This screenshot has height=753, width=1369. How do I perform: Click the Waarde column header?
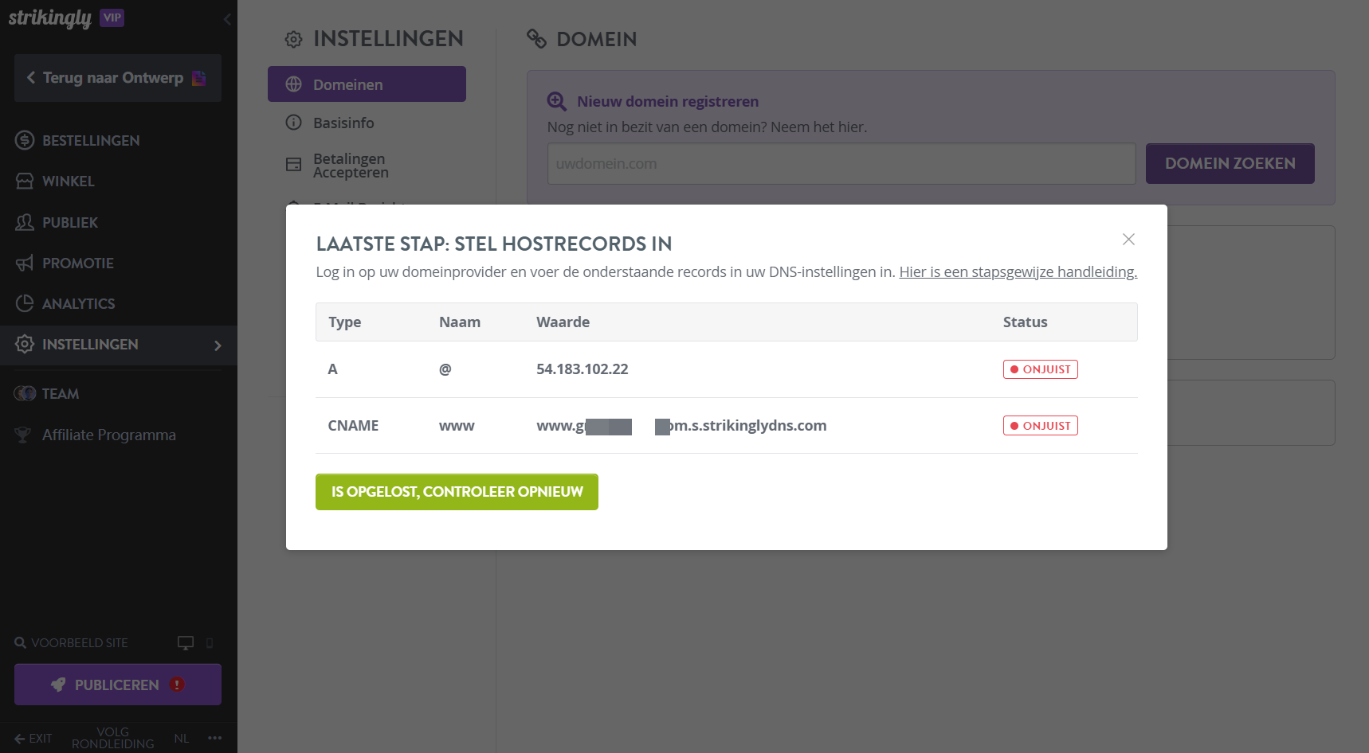point(563,322)
